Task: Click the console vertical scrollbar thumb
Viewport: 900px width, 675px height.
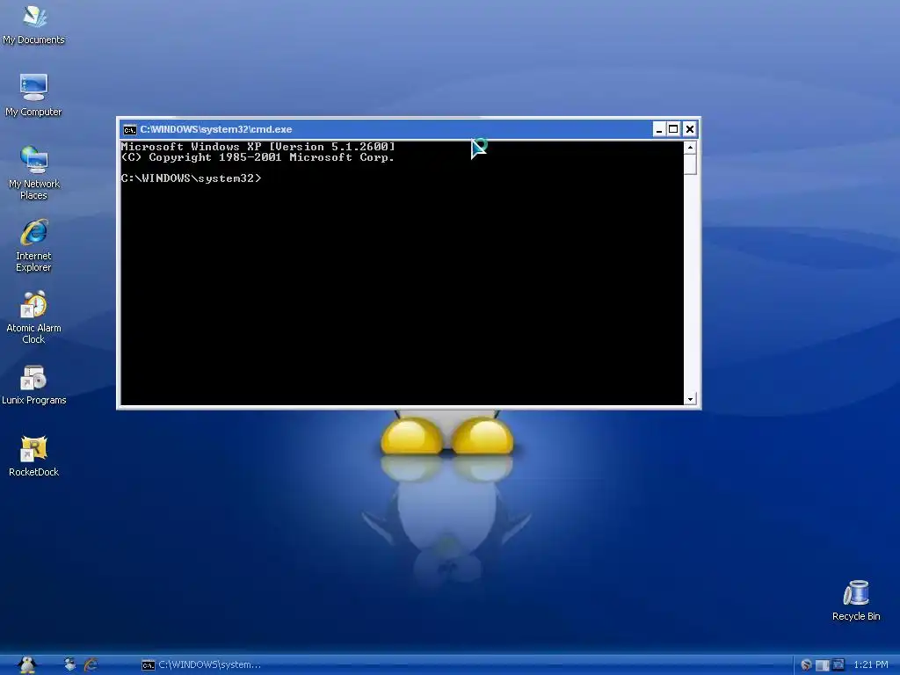Action: click(x=691, y=164)
